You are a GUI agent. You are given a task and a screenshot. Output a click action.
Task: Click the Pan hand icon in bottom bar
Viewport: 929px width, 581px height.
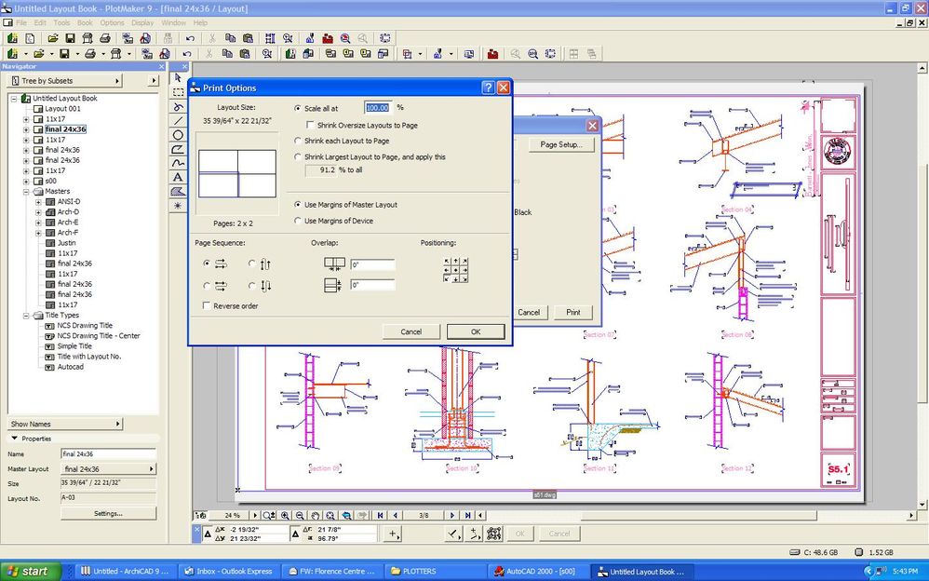coord(316,515)
